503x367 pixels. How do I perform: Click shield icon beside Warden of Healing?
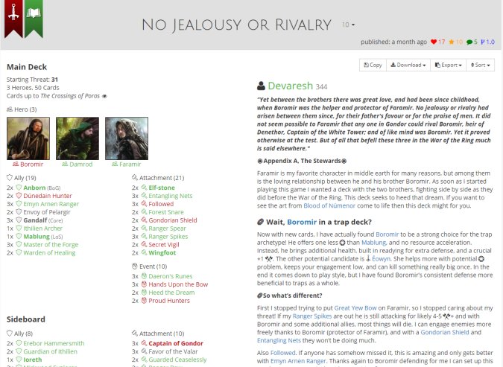19,253
